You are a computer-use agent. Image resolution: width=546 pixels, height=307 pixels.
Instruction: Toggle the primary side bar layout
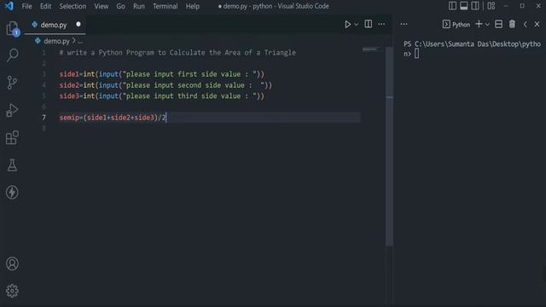coord(452,6)
